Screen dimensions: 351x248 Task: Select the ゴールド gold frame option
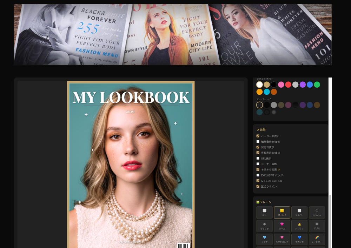pos(282,212)
